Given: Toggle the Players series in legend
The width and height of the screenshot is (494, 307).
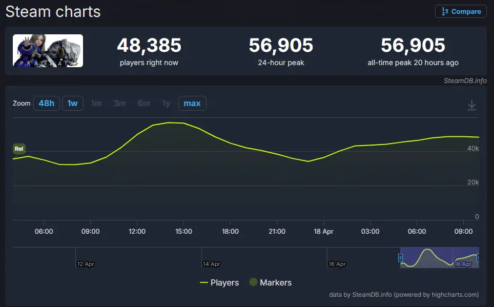Looking at the screenshot, I should tap(219, 282).
